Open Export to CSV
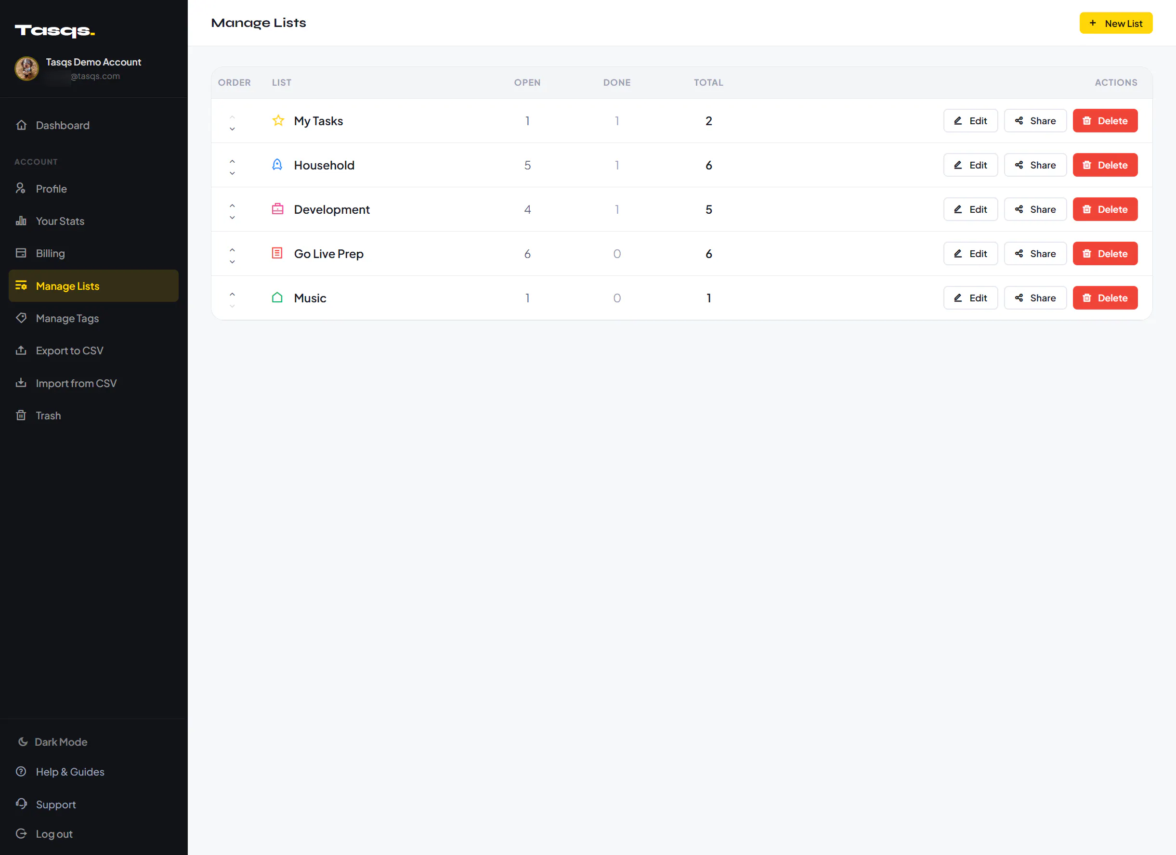 click(93, 350)
